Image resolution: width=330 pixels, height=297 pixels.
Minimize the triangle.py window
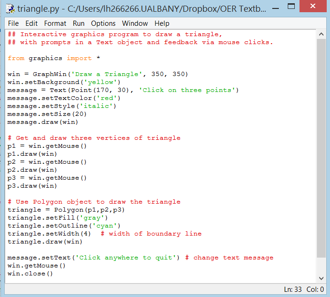[x=276, y=8]
